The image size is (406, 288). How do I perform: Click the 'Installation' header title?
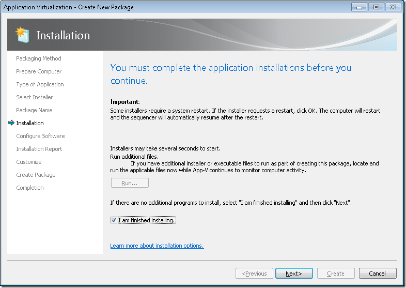(63, 36)
